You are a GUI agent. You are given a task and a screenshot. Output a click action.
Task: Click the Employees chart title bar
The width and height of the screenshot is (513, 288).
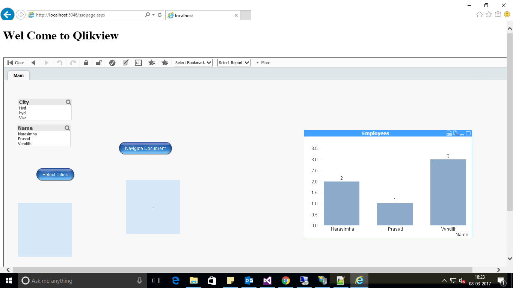(388, 133)
